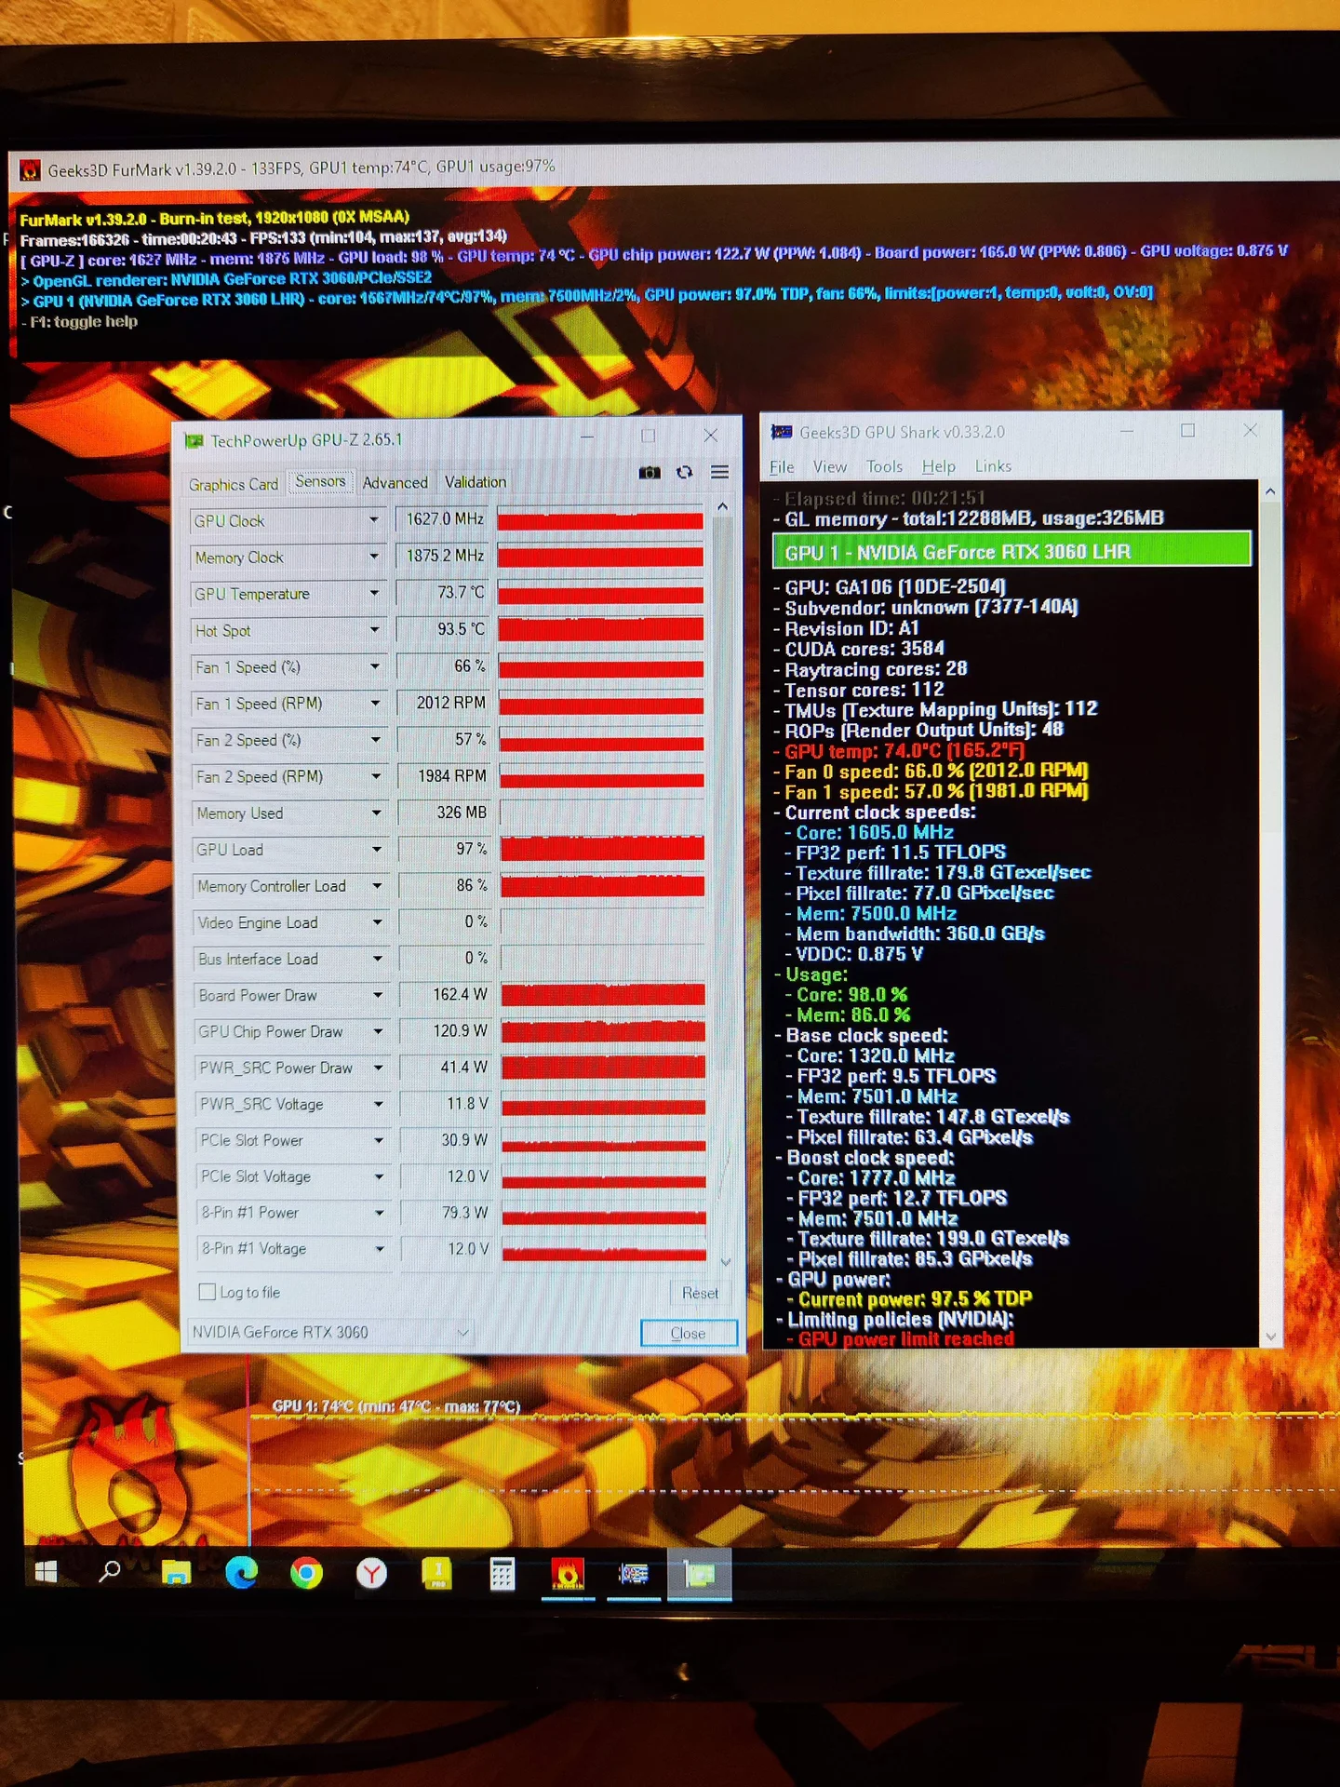Expand the GPU Temperature sensor dropdown
The width and height of the screenshot is (1340, 1787).
click(x=374, y=593)
